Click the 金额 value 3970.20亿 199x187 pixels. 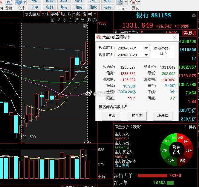(x=127, y=92)
